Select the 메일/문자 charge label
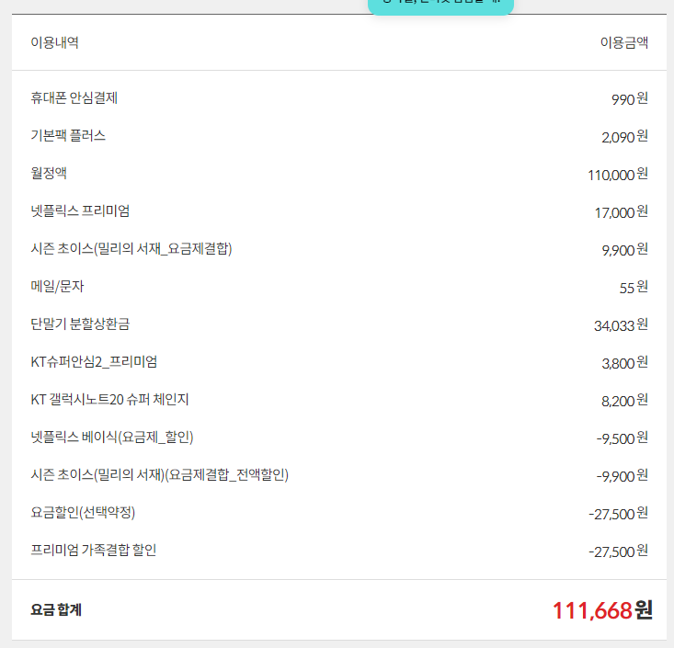This screenshot has height=648, width=674. pos(57,287)
